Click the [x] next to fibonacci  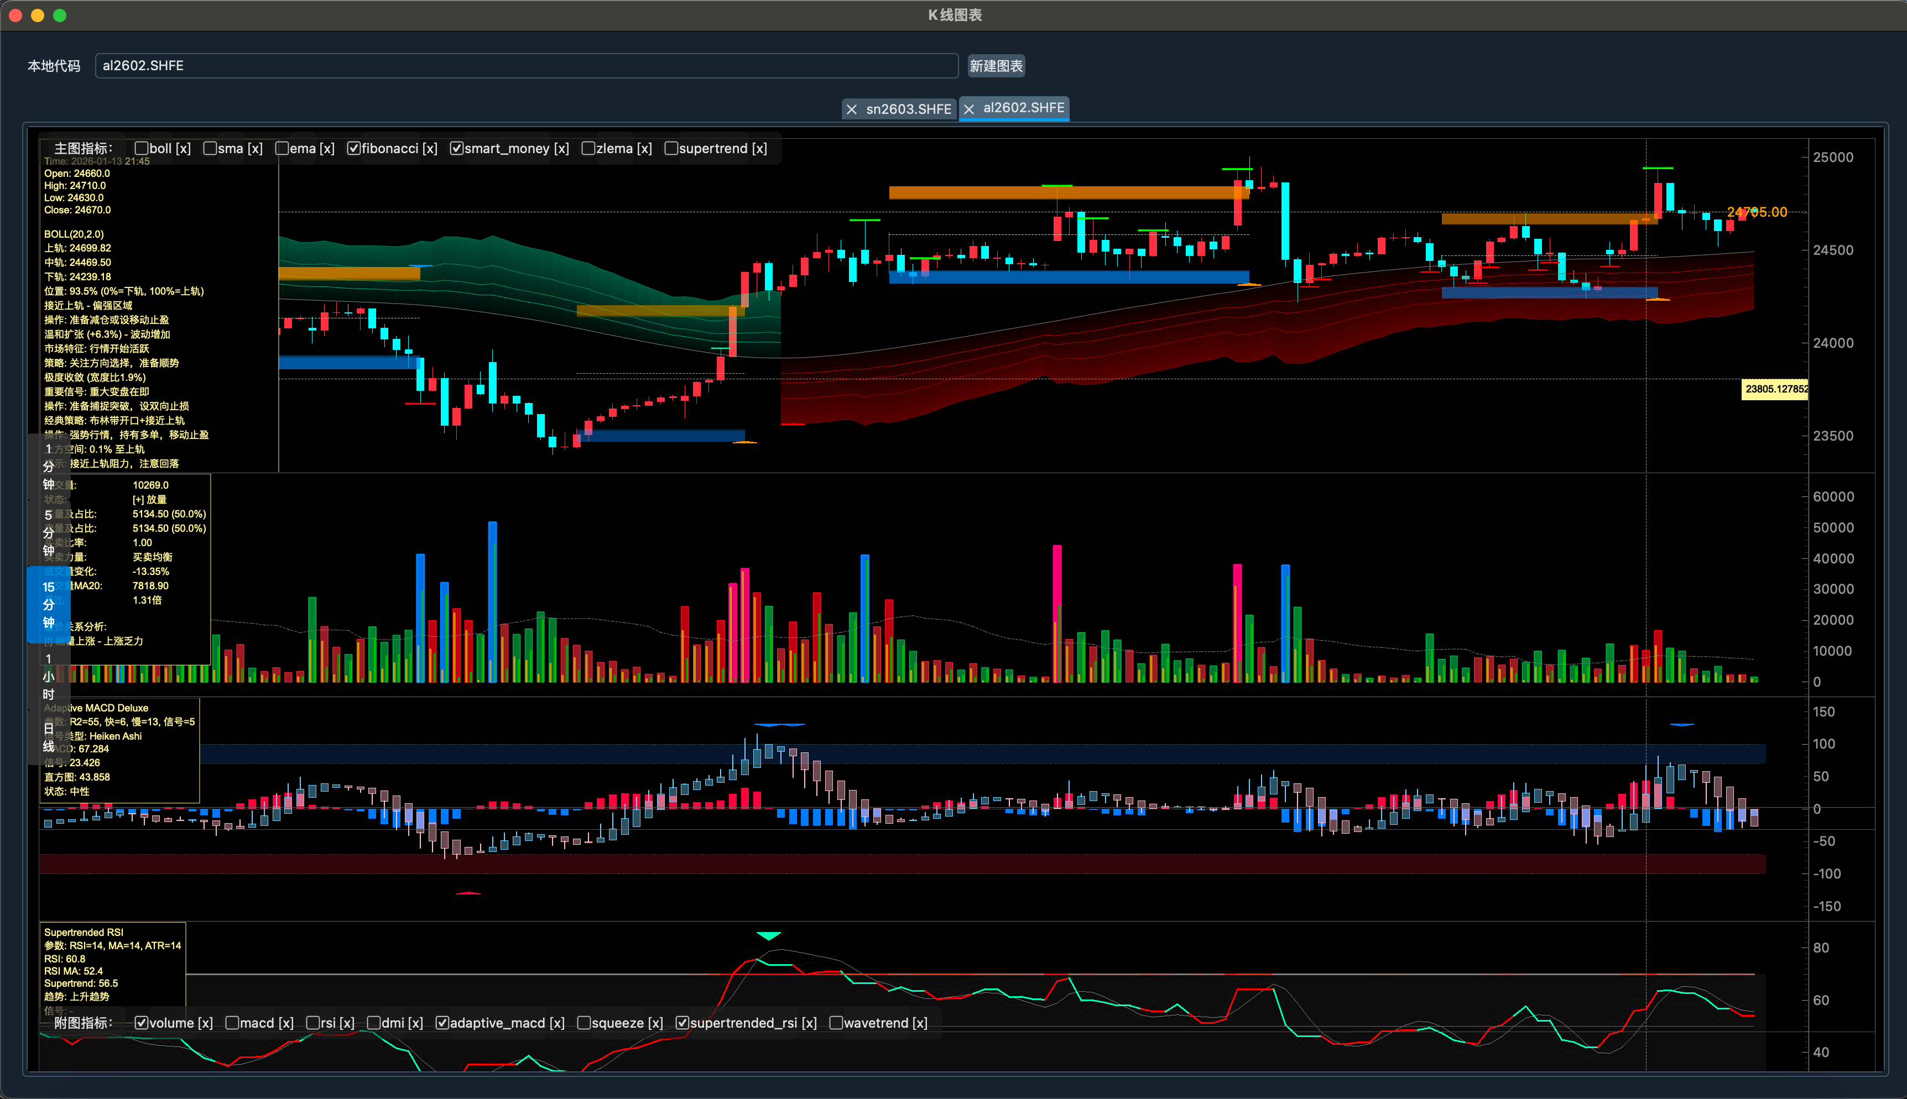coord(430,149)
